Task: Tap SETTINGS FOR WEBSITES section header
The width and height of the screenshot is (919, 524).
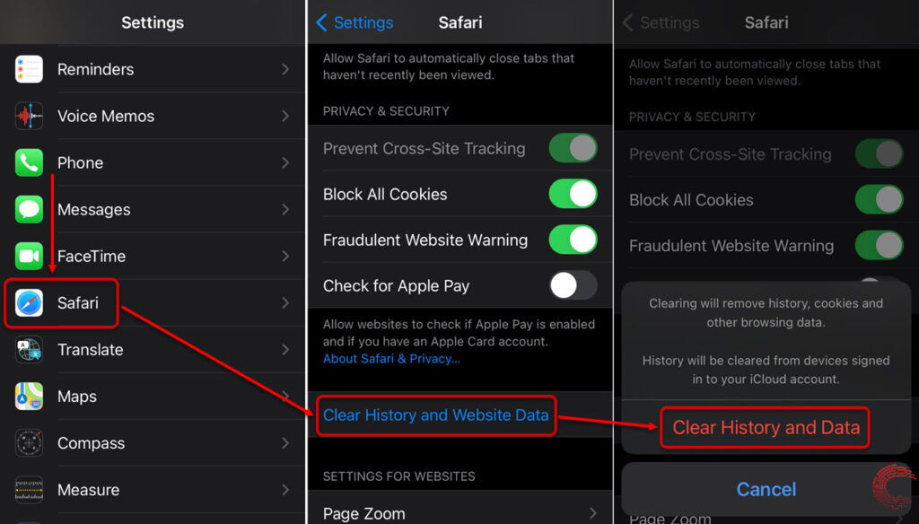Action: click(398, 476)
